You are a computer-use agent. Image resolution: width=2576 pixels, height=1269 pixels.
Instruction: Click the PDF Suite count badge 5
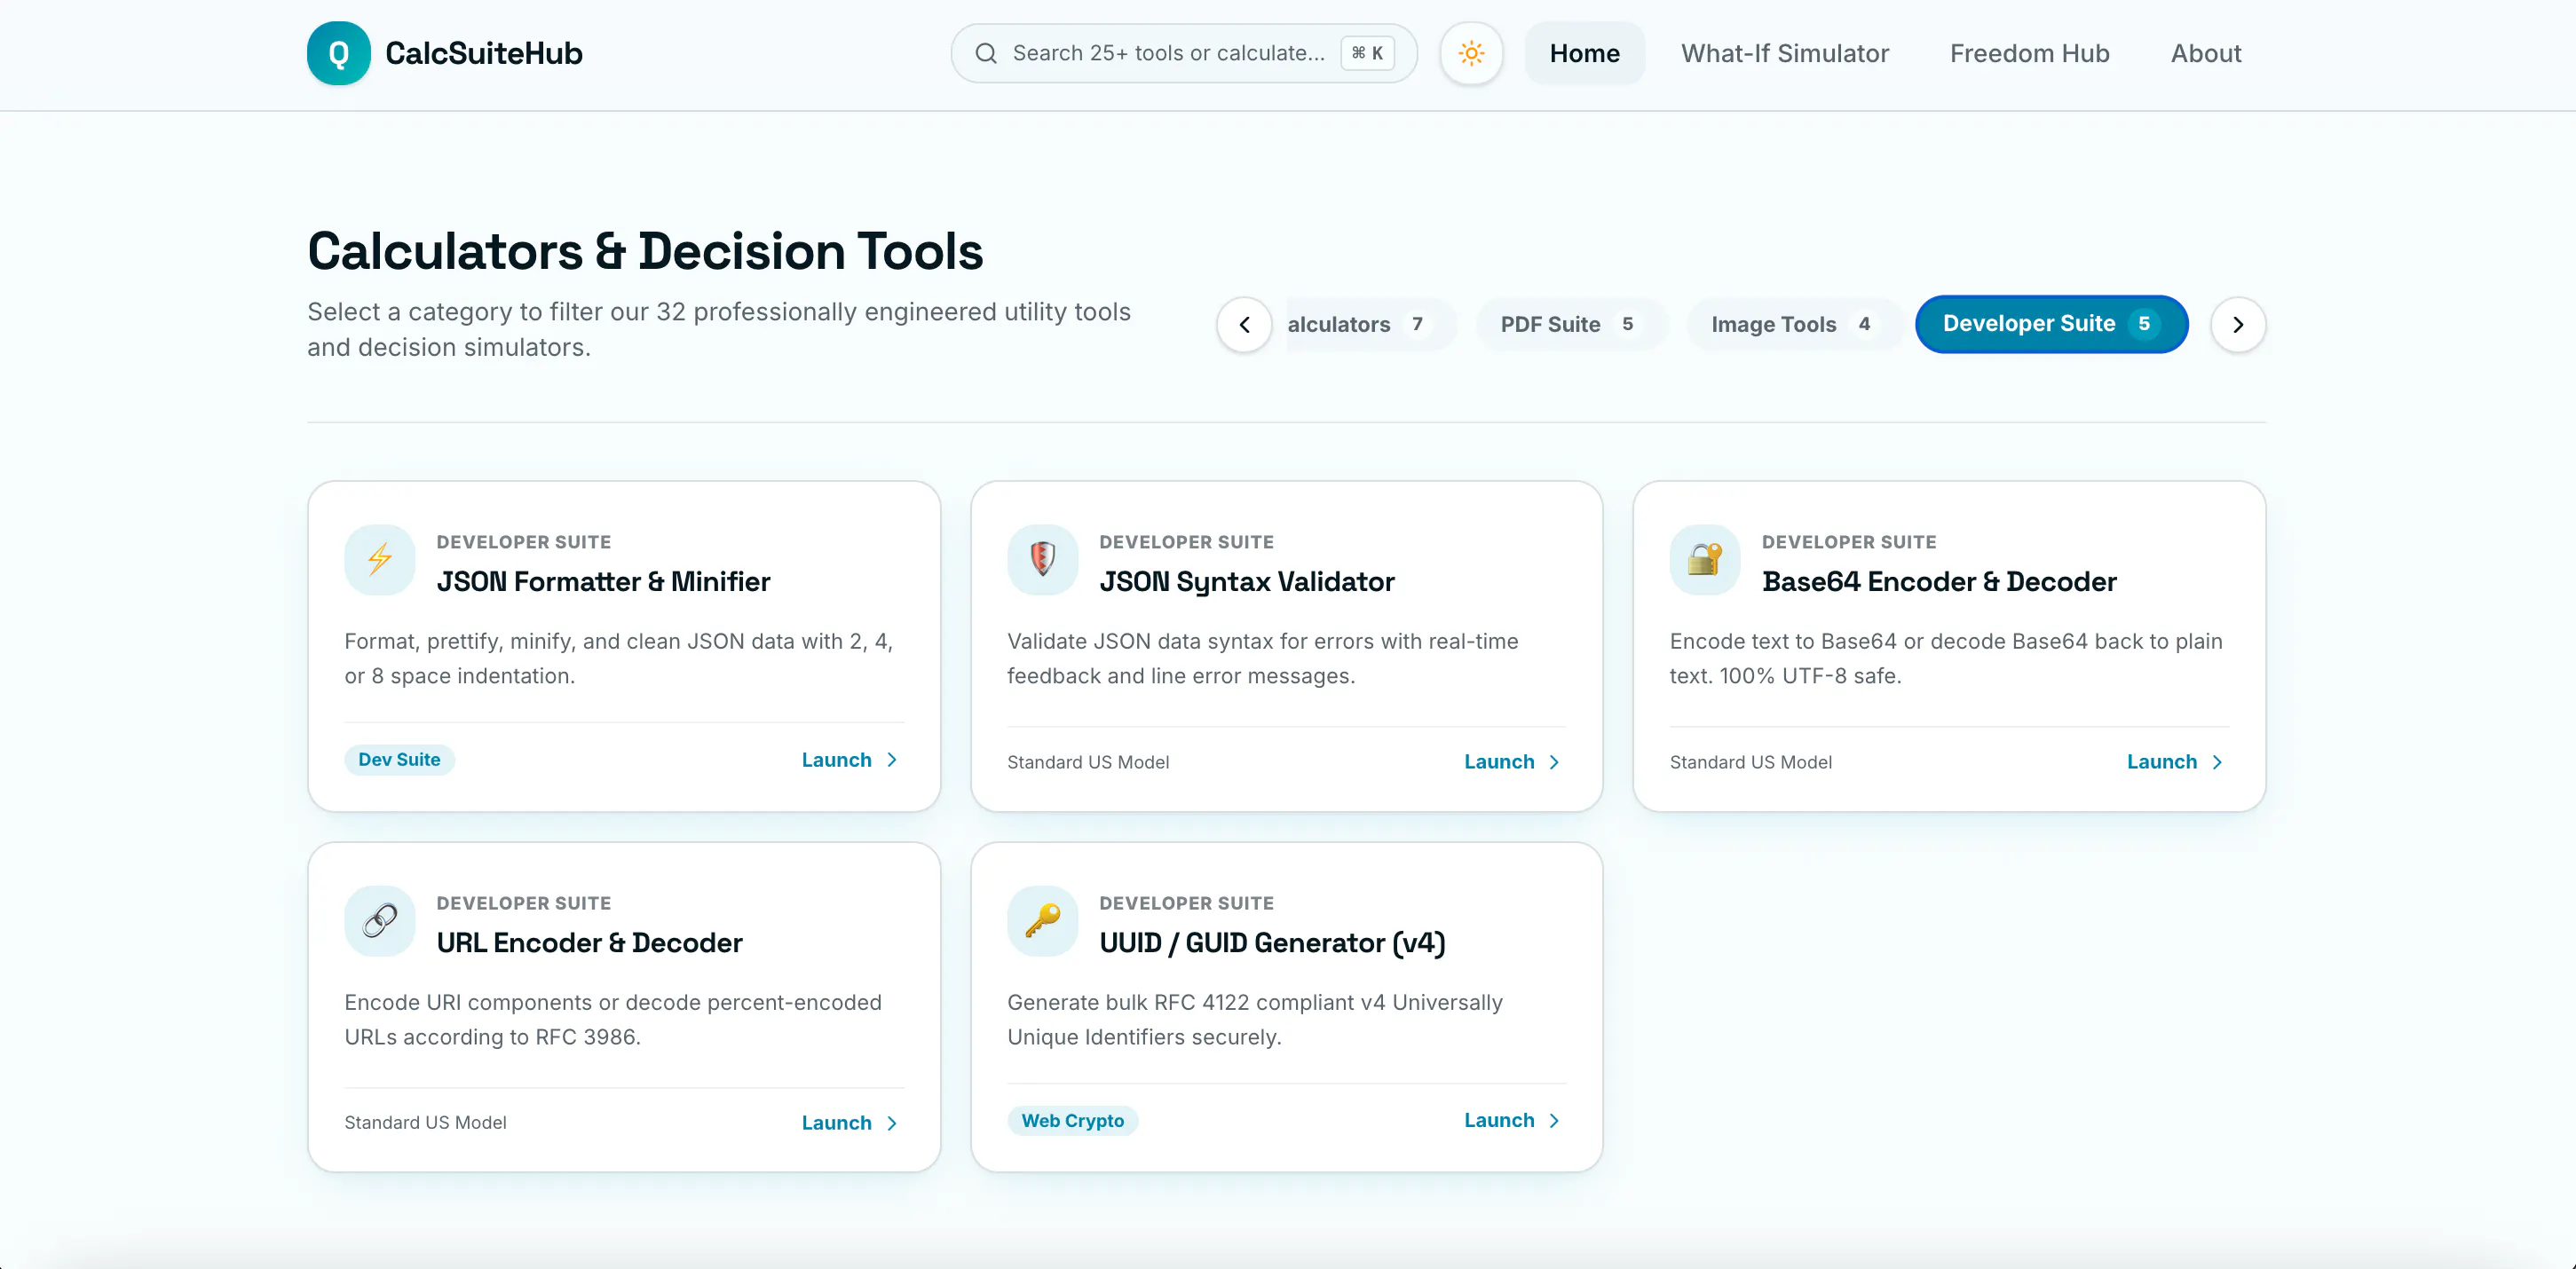click(1627, 324)
